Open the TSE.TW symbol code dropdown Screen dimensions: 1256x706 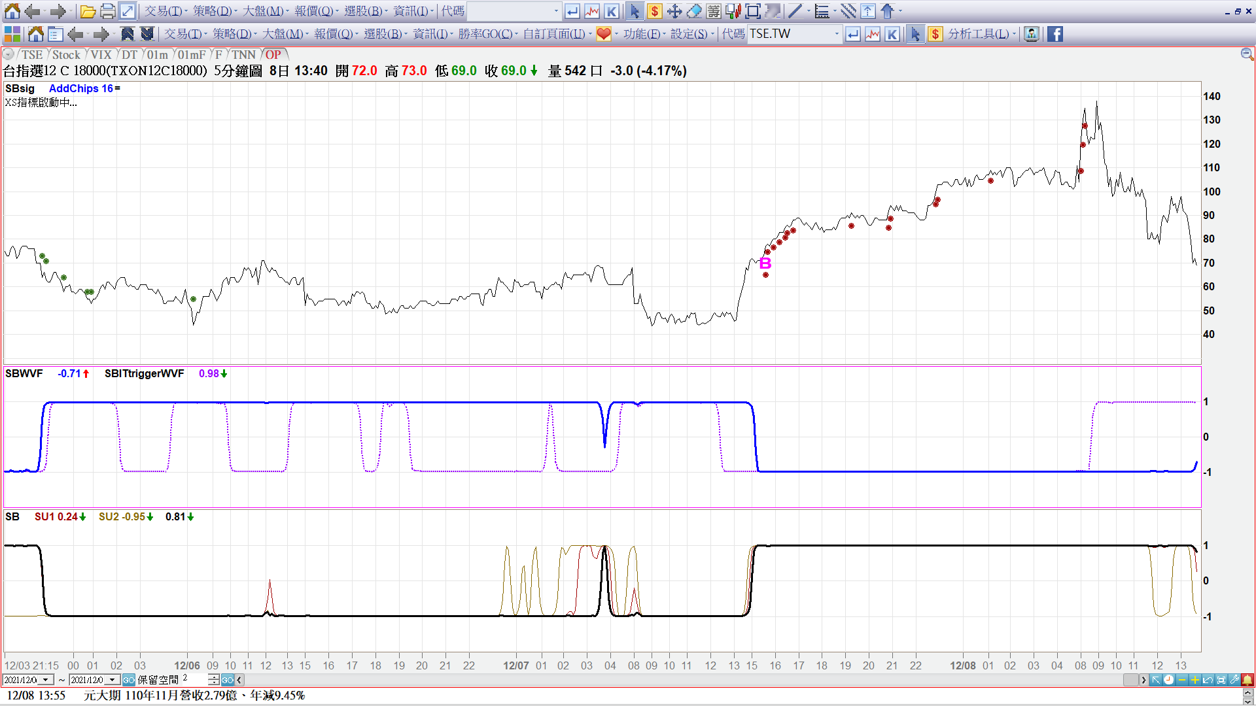tap(837, 34)
